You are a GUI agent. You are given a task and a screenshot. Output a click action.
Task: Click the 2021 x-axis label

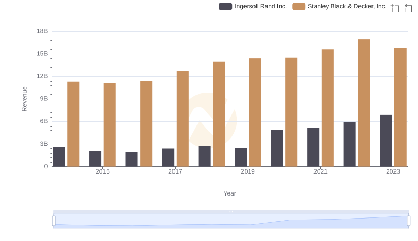(x=320, y=171)
